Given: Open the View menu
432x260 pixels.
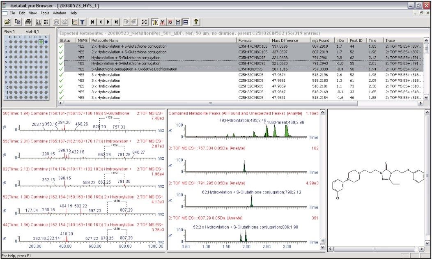Looking at the screenshot, I should [33, 13].
